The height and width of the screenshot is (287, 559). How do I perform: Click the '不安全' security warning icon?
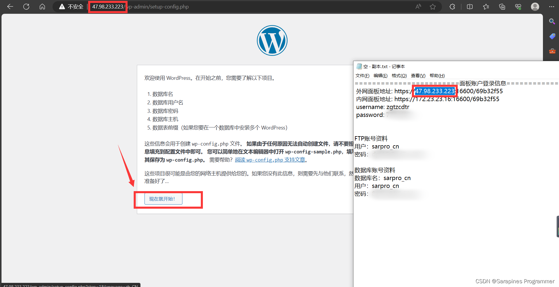[62, 7]
